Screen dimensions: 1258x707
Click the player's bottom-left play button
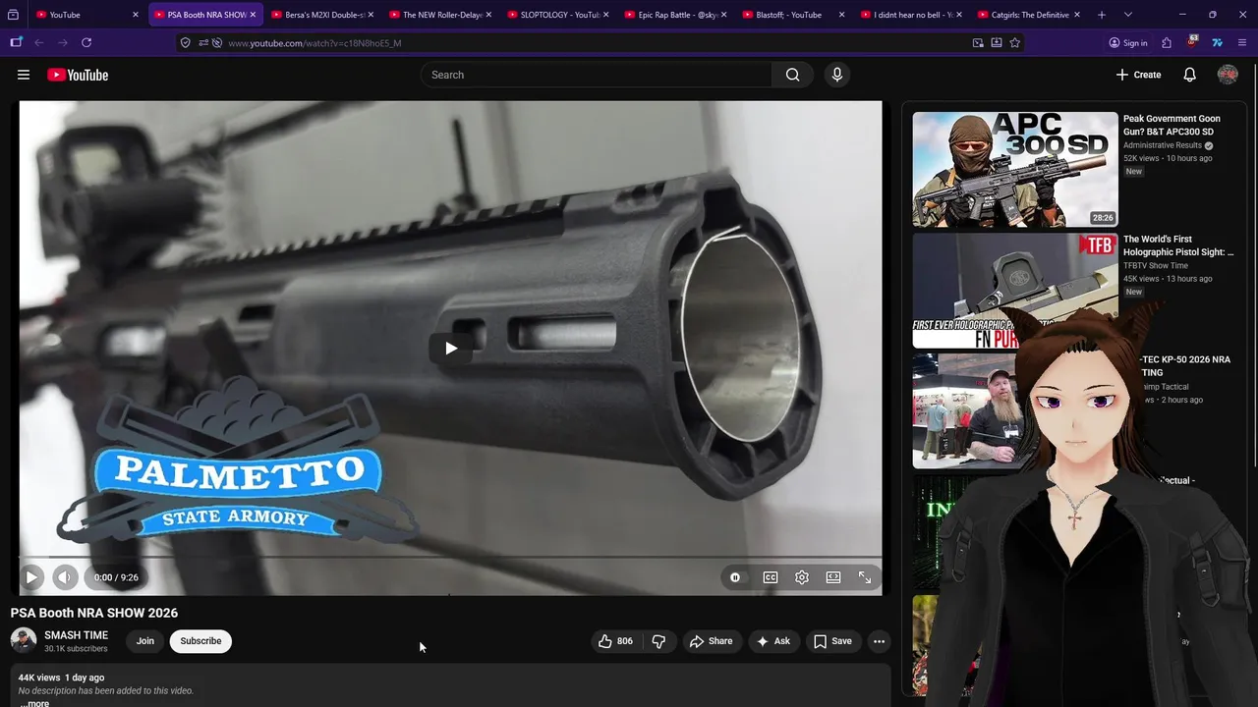[x=31, y=577]
